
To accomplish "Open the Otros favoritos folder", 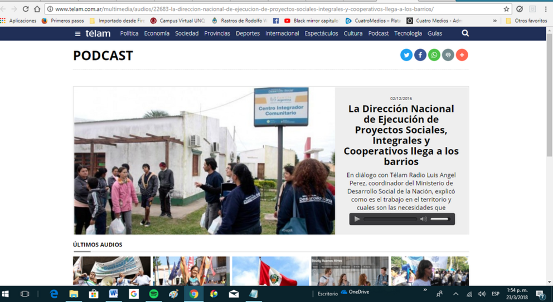I will tap(526, 21).
